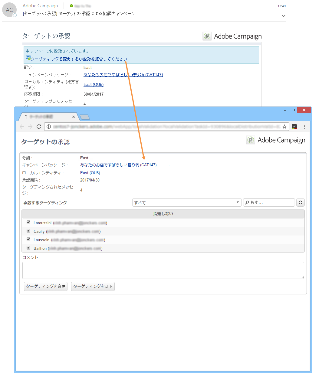
Task: Maximize the browser window
Action: (293, 110)
